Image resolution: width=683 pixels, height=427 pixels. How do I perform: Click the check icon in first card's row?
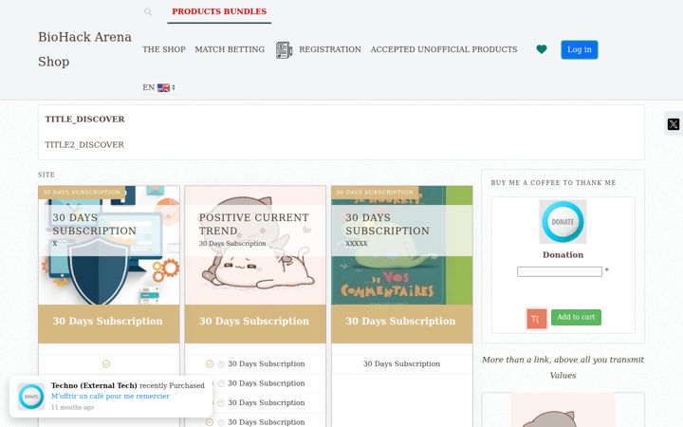[106, 363]
